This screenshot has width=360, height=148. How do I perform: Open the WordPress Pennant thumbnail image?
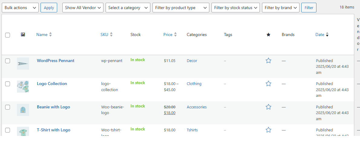click(x=23, y=64)
